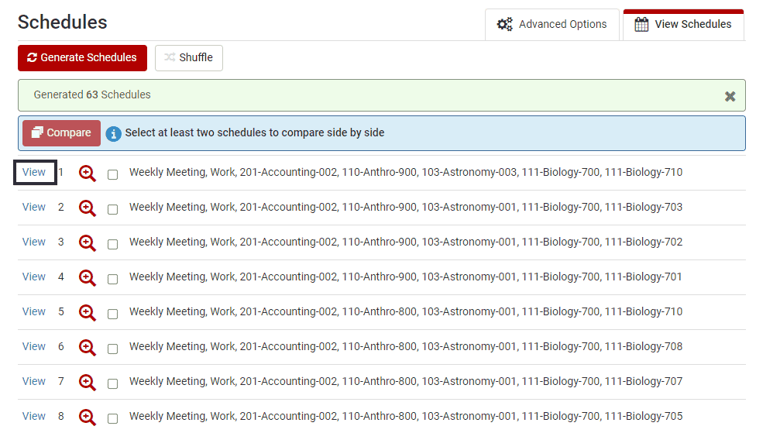The width and height of the screenshot is (780, 433).
Task: Preview schedule 3 with its magnifier icon
Action: pyautogui.click(x=87, y=243)
